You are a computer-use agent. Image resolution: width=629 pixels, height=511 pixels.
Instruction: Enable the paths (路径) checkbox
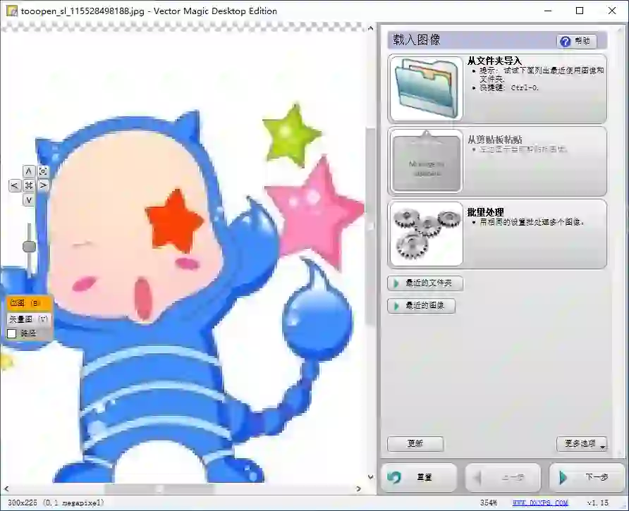coord(11,333)
